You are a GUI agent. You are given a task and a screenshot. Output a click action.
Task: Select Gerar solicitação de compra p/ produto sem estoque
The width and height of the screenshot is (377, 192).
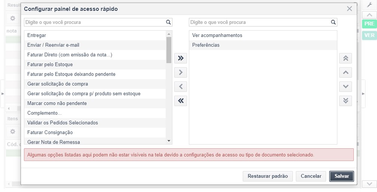[95, 94]
